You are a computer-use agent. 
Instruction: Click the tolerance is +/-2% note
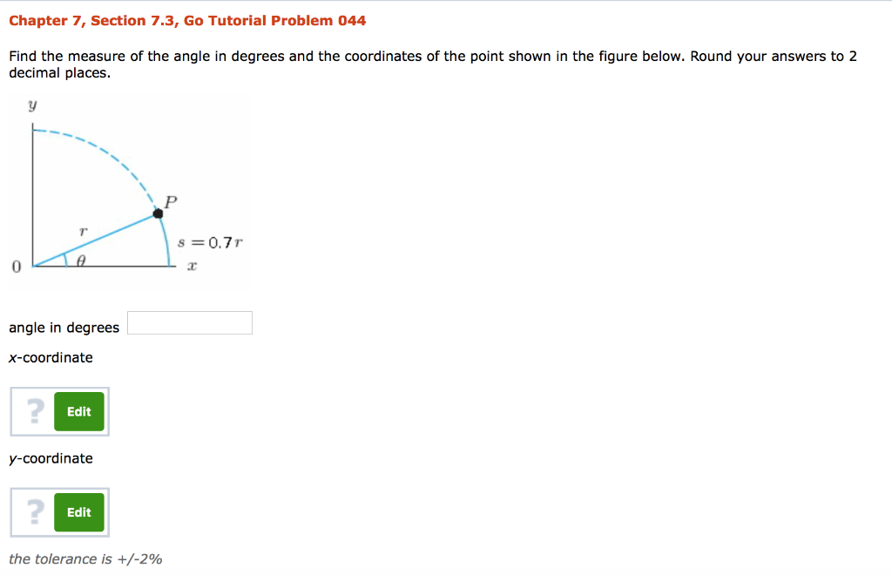click(x=85, y=558)
